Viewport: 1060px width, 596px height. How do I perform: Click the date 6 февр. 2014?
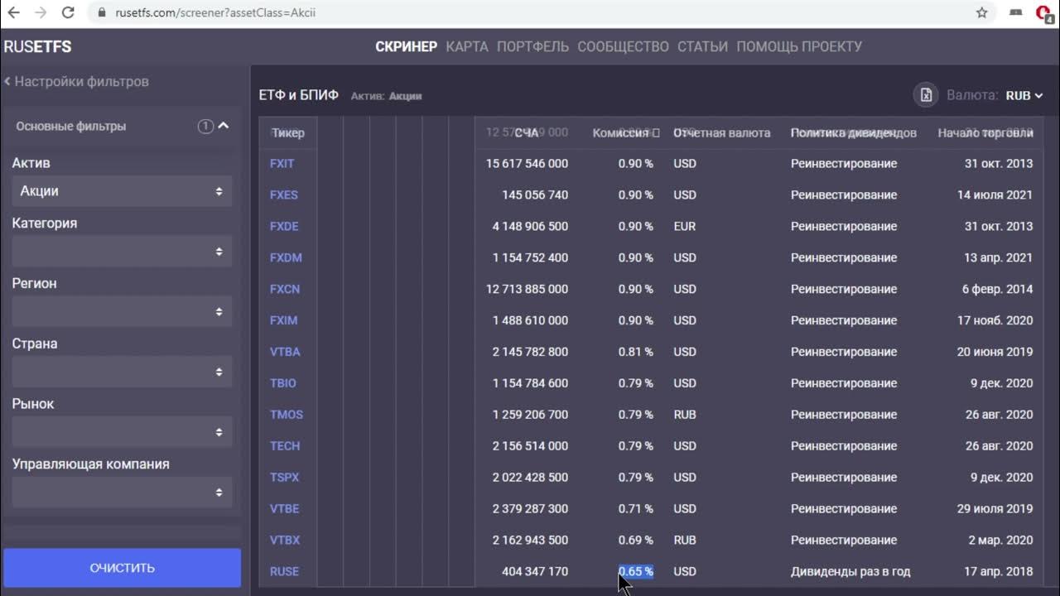click(997, 289)
